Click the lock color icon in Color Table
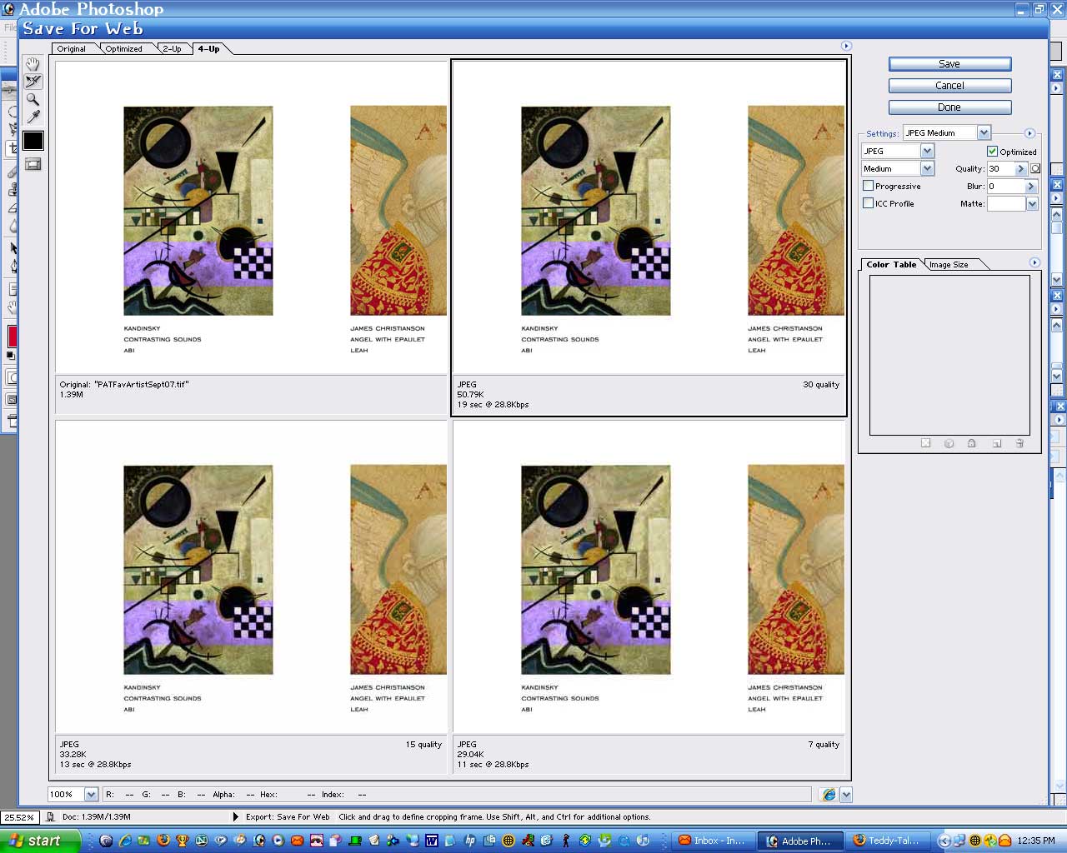 coord(972,443)
